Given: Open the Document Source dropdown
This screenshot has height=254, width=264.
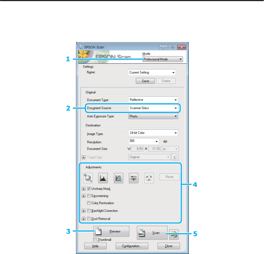Looking at the screenshot, I should pos(153,108).
